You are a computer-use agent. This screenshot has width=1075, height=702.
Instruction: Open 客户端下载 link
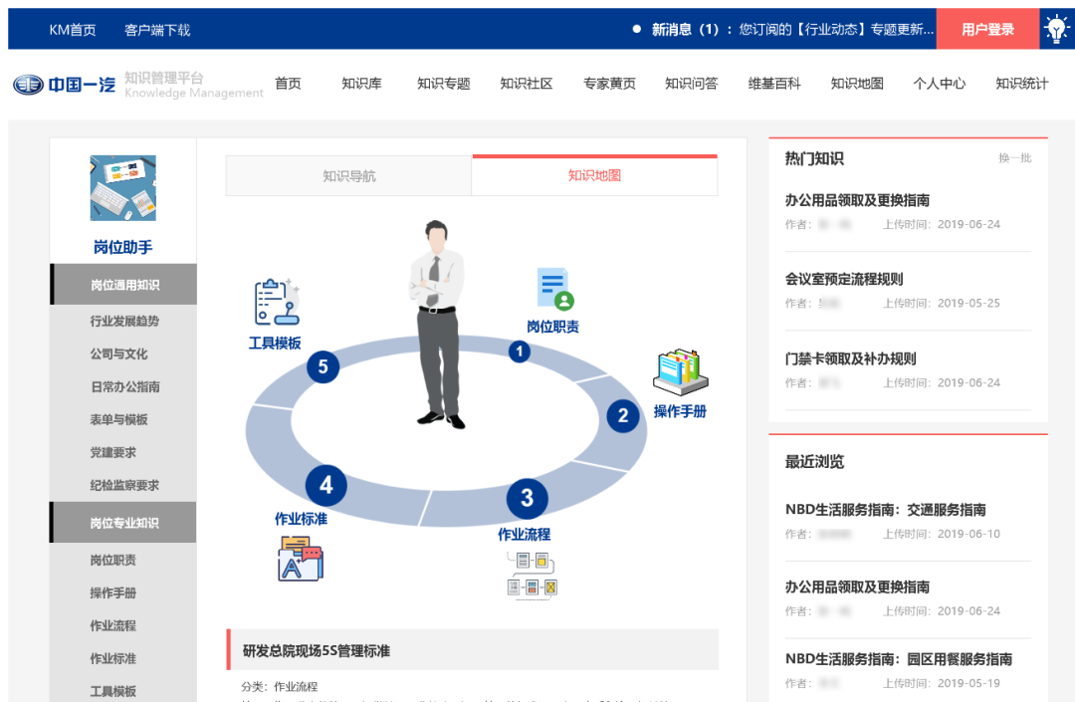click(157, 30)
